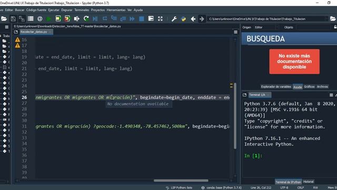This screenshot has width=337, height=190.
Task: Click the forward arrow toolbar icon
Action: pos(202,19)
